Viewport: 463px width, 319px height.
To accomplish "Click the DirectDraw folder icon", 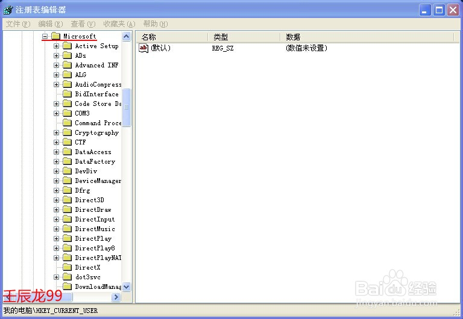I will [x=68, y=209].
